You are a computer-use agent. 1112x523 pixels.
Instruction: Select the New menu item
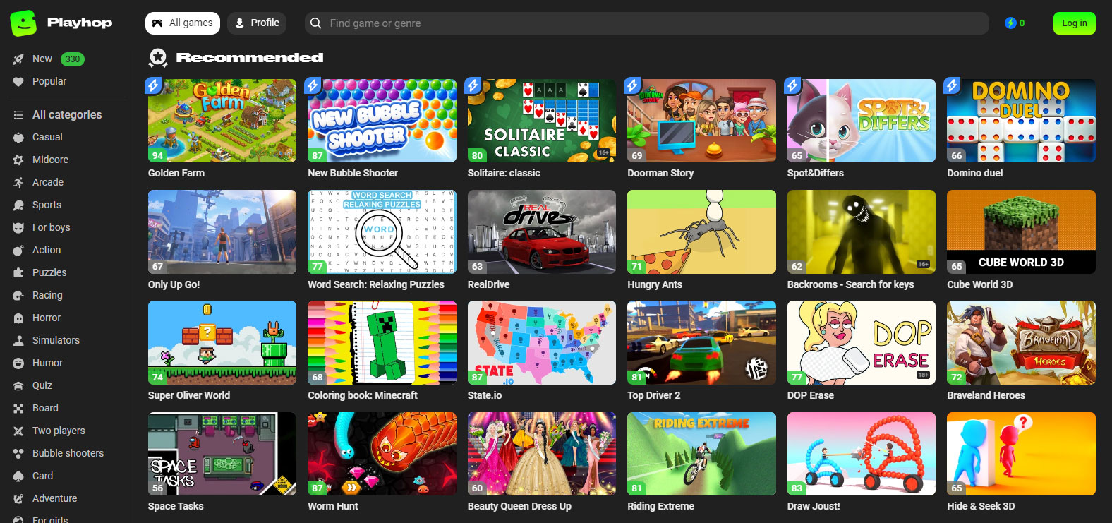click(x=42, y=59)
